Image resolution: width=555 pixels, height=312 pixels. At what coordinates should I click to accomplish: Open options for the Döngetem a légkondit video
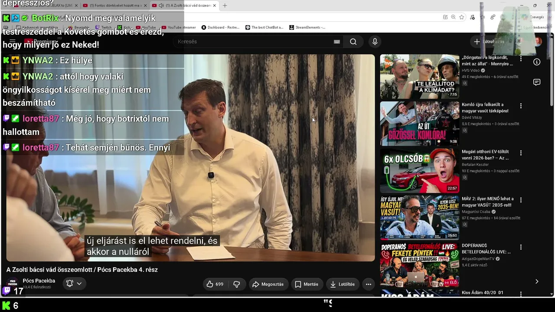pos(521,58)
